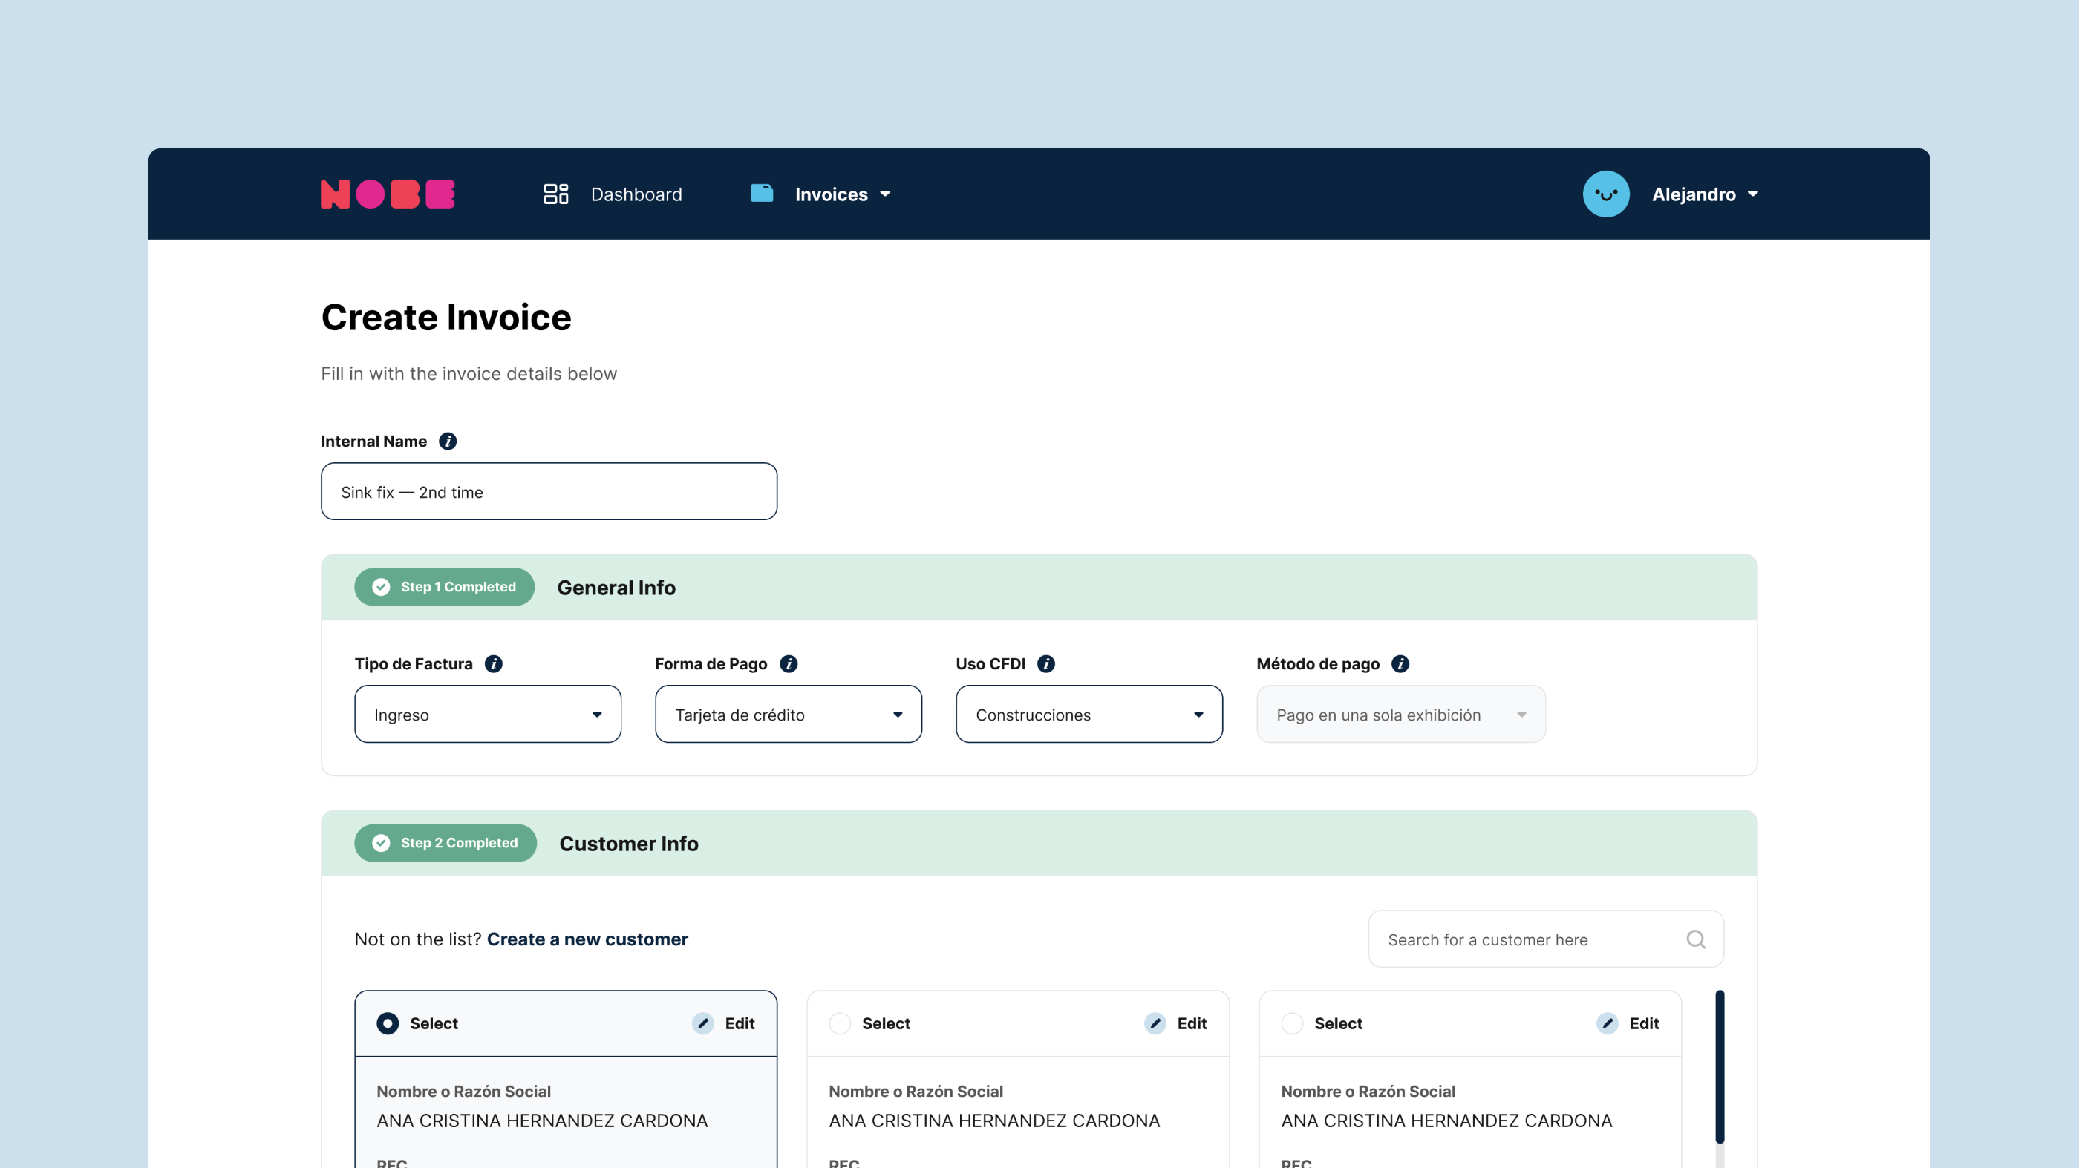Select the middle customer card radio button
2079x1168 pixels.
point(839,1023)
